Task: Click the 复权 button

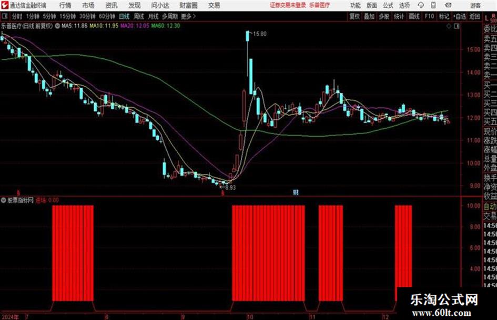Action: click(354, 16)
